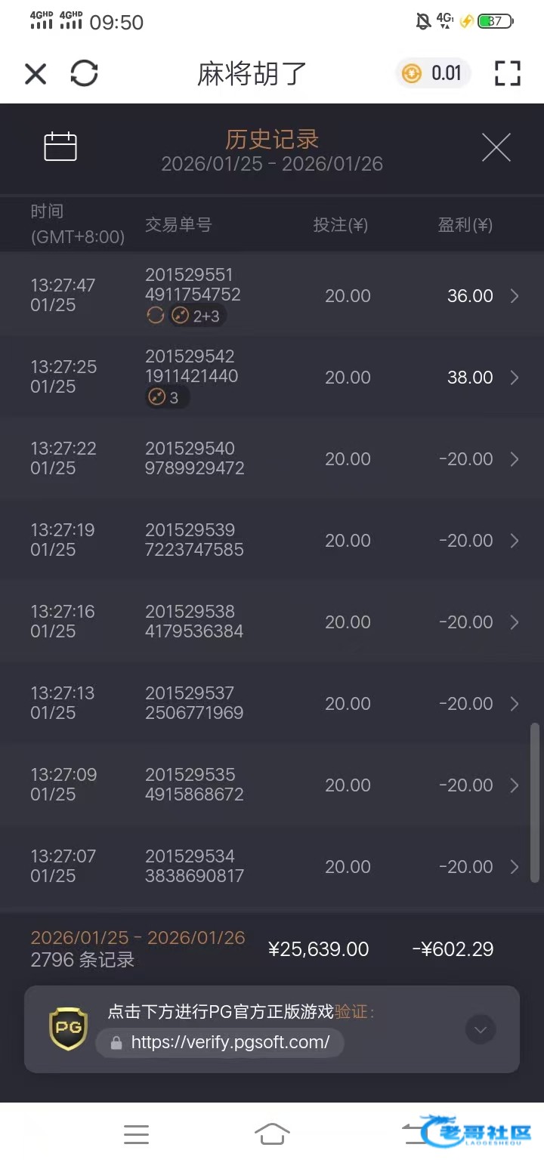
Task: Expand details for the 38.00 profit record
Action: click(x=515, y=378)
